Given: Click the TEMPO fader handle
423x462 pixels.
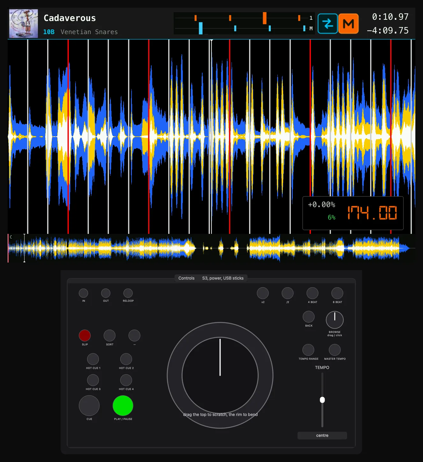Looking at the screenshot, I should click(322, 400).
